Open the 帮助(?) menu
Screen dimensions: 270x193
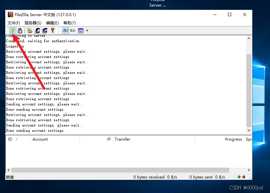(x=70, y=23)
